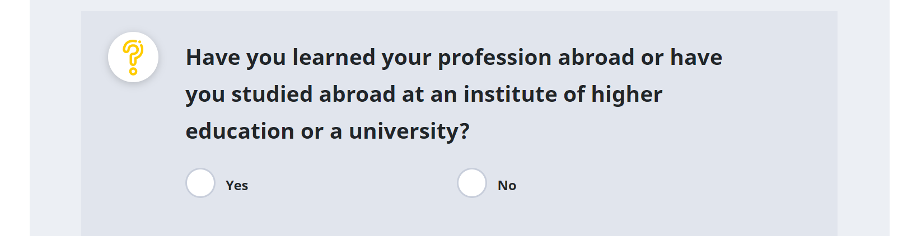
Task: Click the word "higher" in the question
Action: coord(626,95)
